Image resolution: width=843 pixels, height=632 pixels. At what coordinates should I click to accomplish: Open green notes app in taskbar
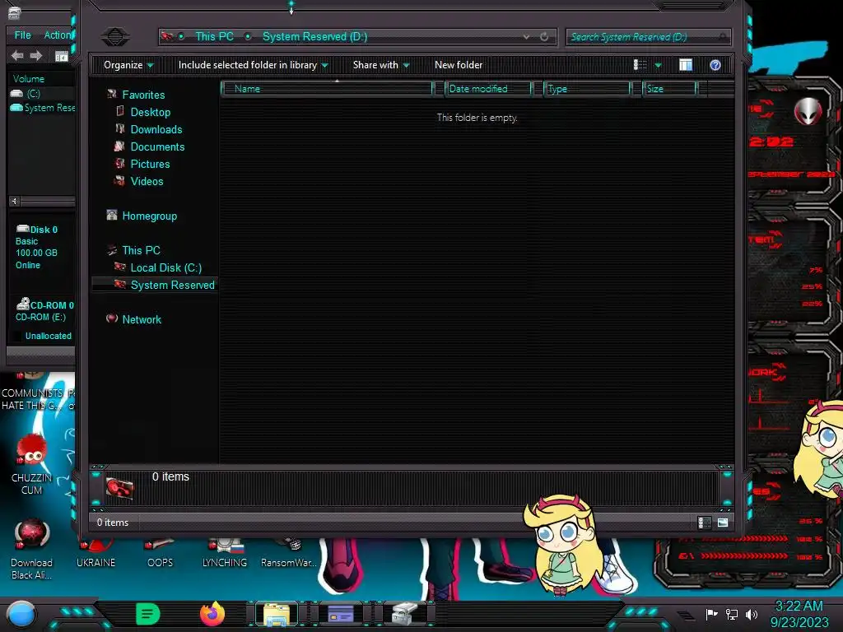[x=148, y=614]
